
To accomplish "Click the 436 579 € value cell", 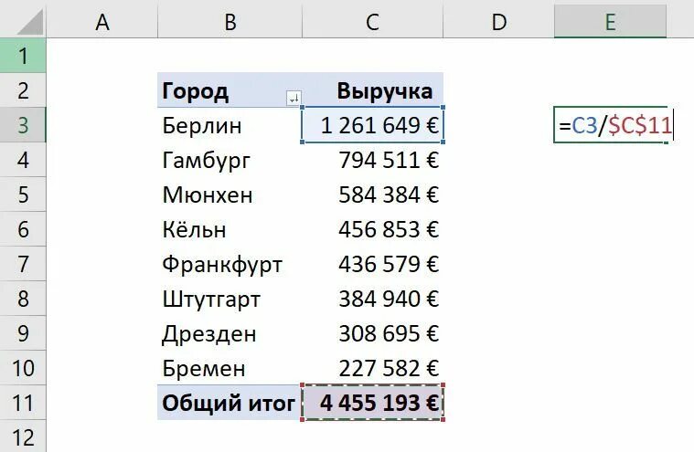I will click(373, 264).
